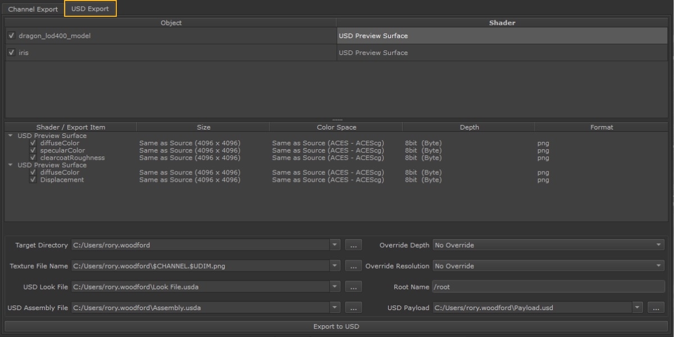The width and height of the screenshot is (674, 337).
Task: Open the Override Depth dropdown
Action: point(548,245)
